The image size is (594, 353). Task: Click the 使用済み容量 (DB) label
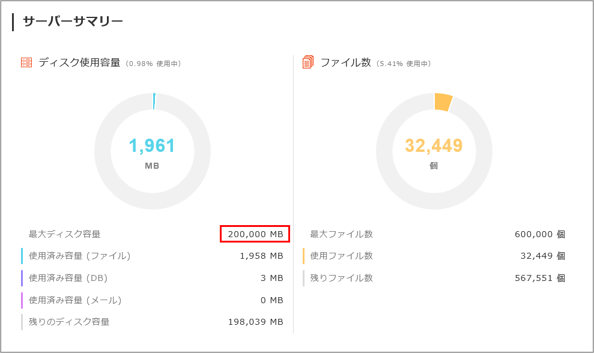[x=68, y=278]
